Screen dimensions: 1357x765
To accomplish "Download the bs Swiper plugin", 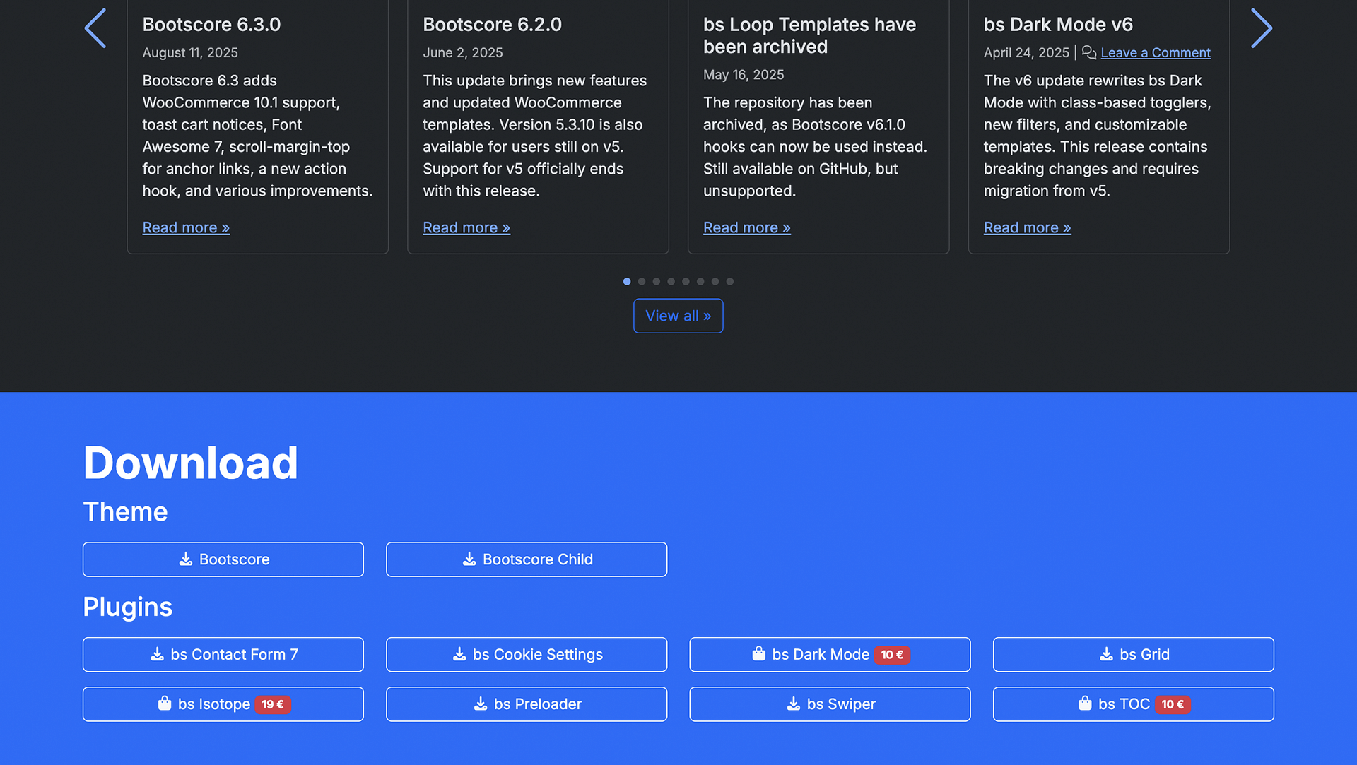I will [x=830, y=704].
